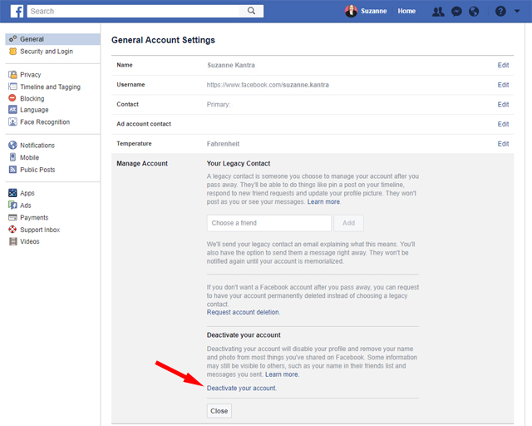The image size is (532, 426).
Task: Edit the Username row
Action: [x=503, y=85]
